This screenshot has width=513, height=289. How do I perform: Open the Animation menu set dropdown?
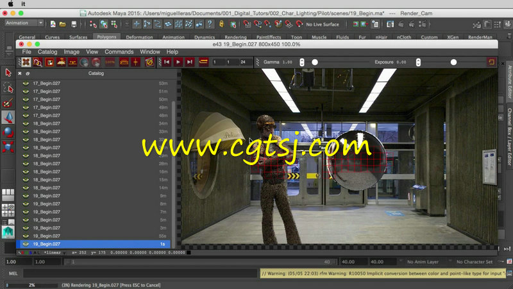(x=24, y=23)
